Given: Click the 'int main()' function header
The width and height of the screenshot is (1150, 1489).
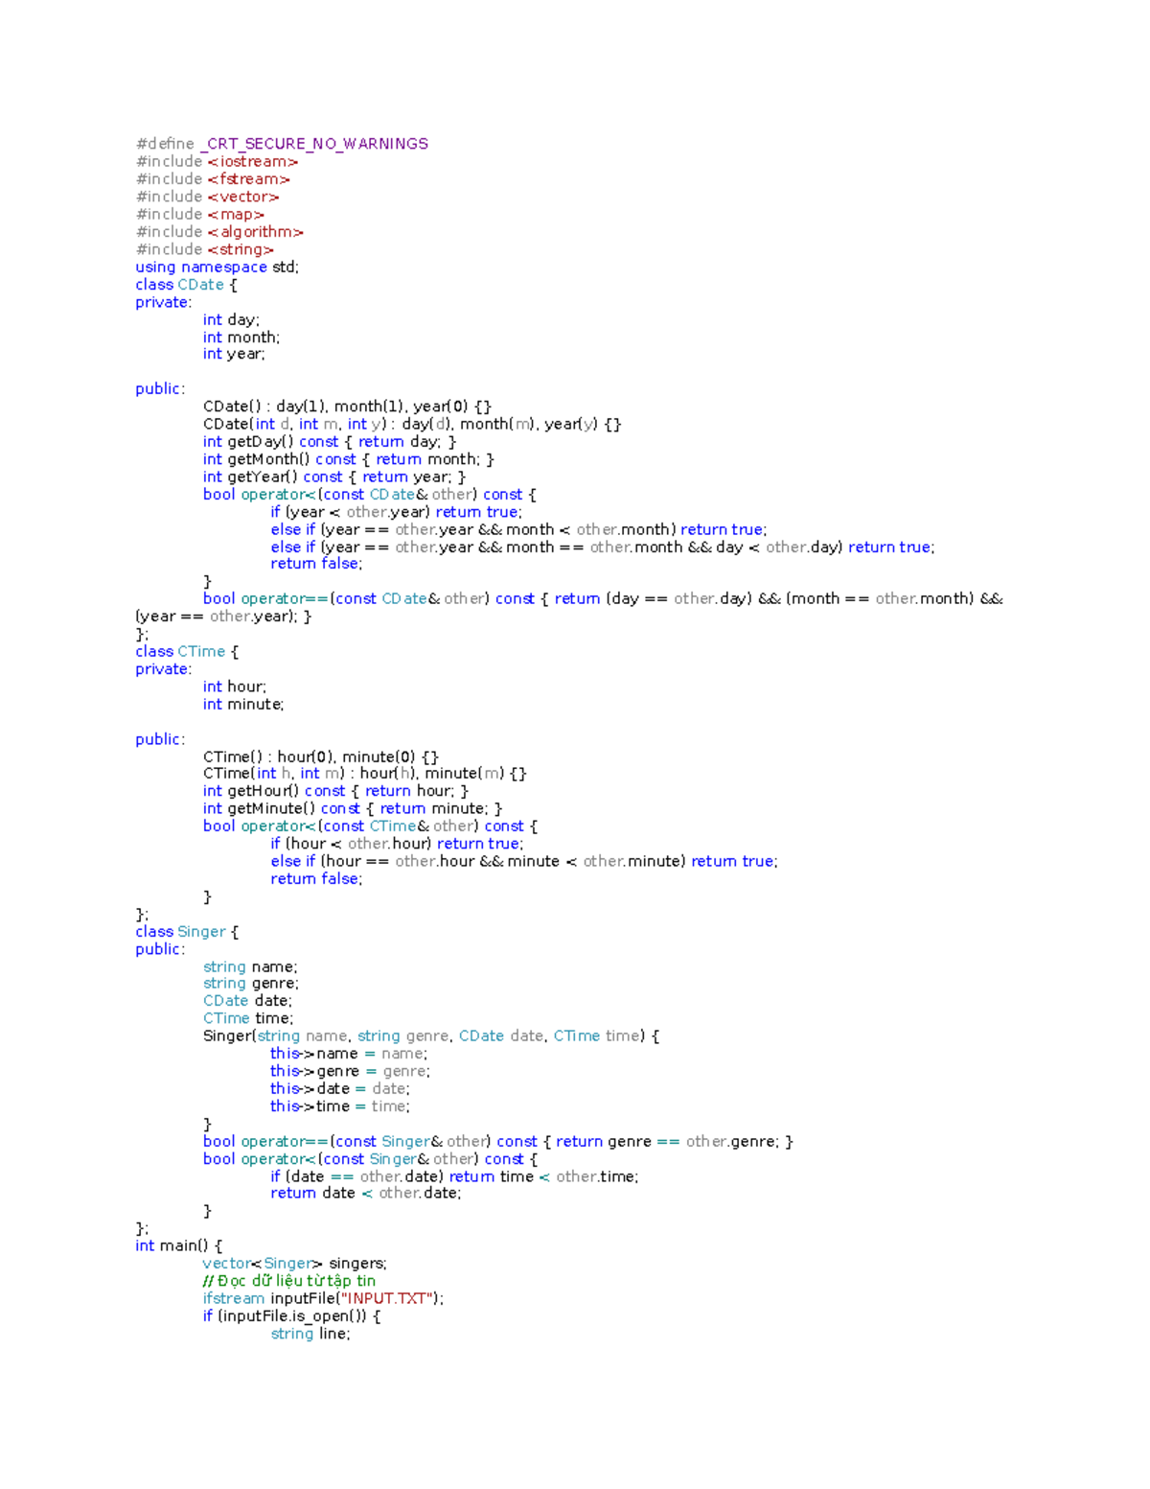Looking at the screenshot, I should click(179, 1246).
